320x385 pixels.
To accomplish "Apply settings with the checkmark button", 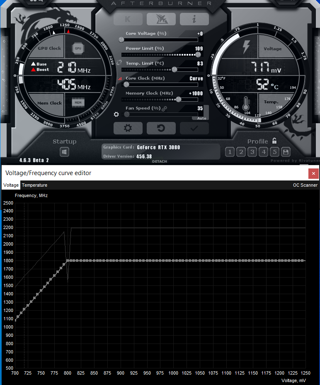I will click(x=194, y=128).
